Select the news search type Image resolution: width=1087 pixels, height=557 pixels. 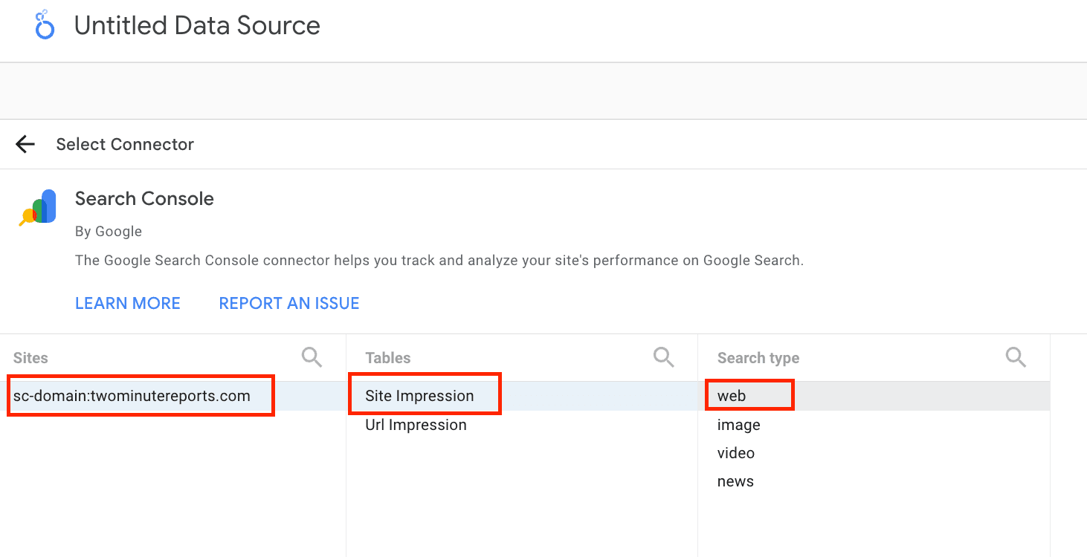pos(735,481)
